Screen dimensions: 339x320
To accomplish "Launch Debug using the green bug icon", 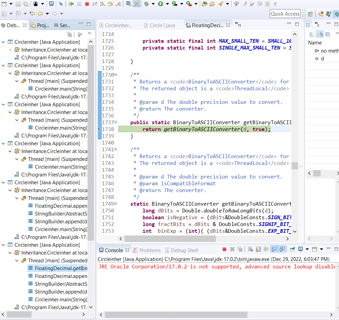I will tap(146, 4).
